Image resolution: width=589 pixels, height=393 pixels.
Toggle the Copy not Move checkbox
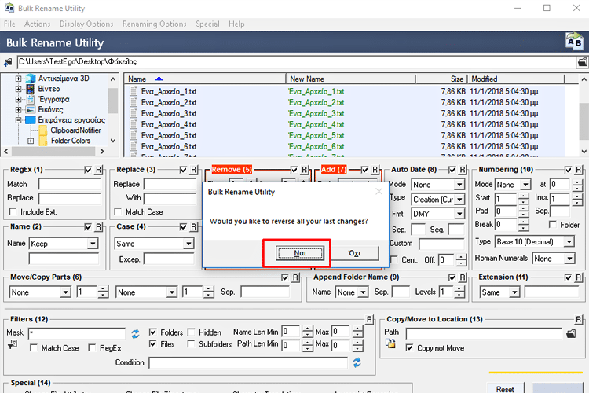409,348
